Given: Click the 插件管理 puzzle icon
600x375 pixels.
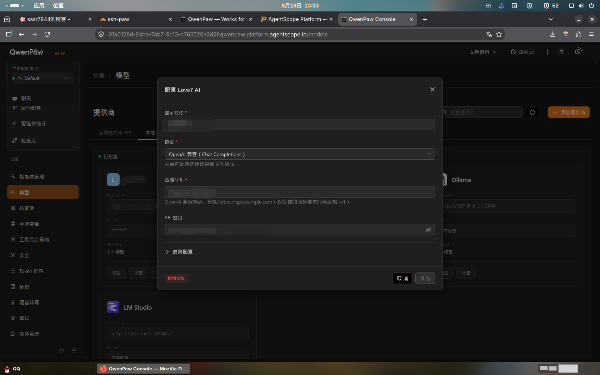Looking at the screenshot, I should tap(13, 334).
